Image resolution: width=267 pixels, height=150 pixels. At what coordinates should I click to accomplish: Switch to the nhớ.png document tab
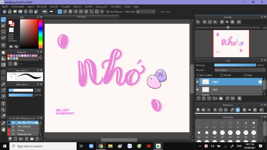[x=81, y=17]
